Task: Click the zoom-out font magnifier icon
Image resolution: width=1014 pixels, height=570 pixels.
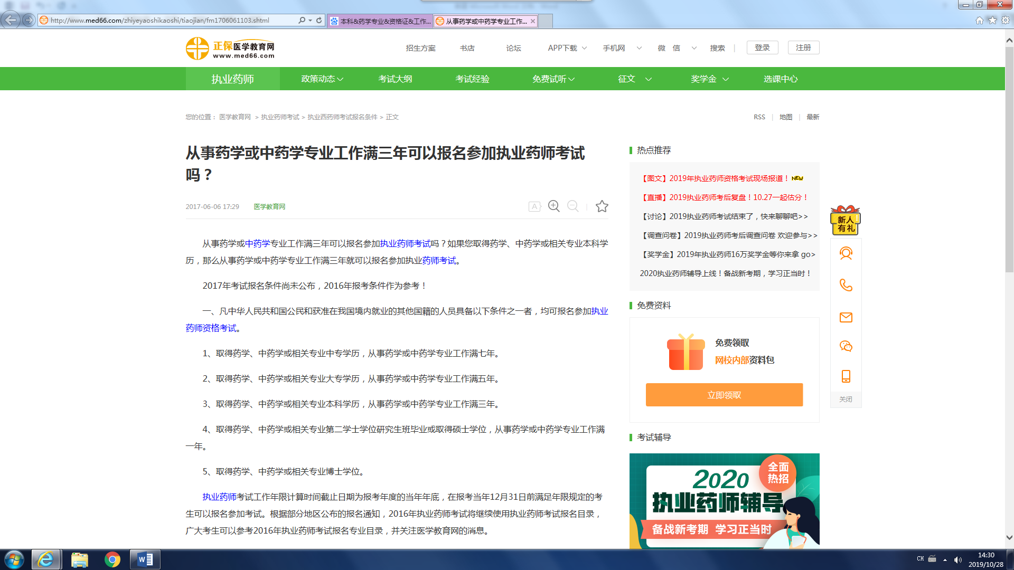Action: 572,206
